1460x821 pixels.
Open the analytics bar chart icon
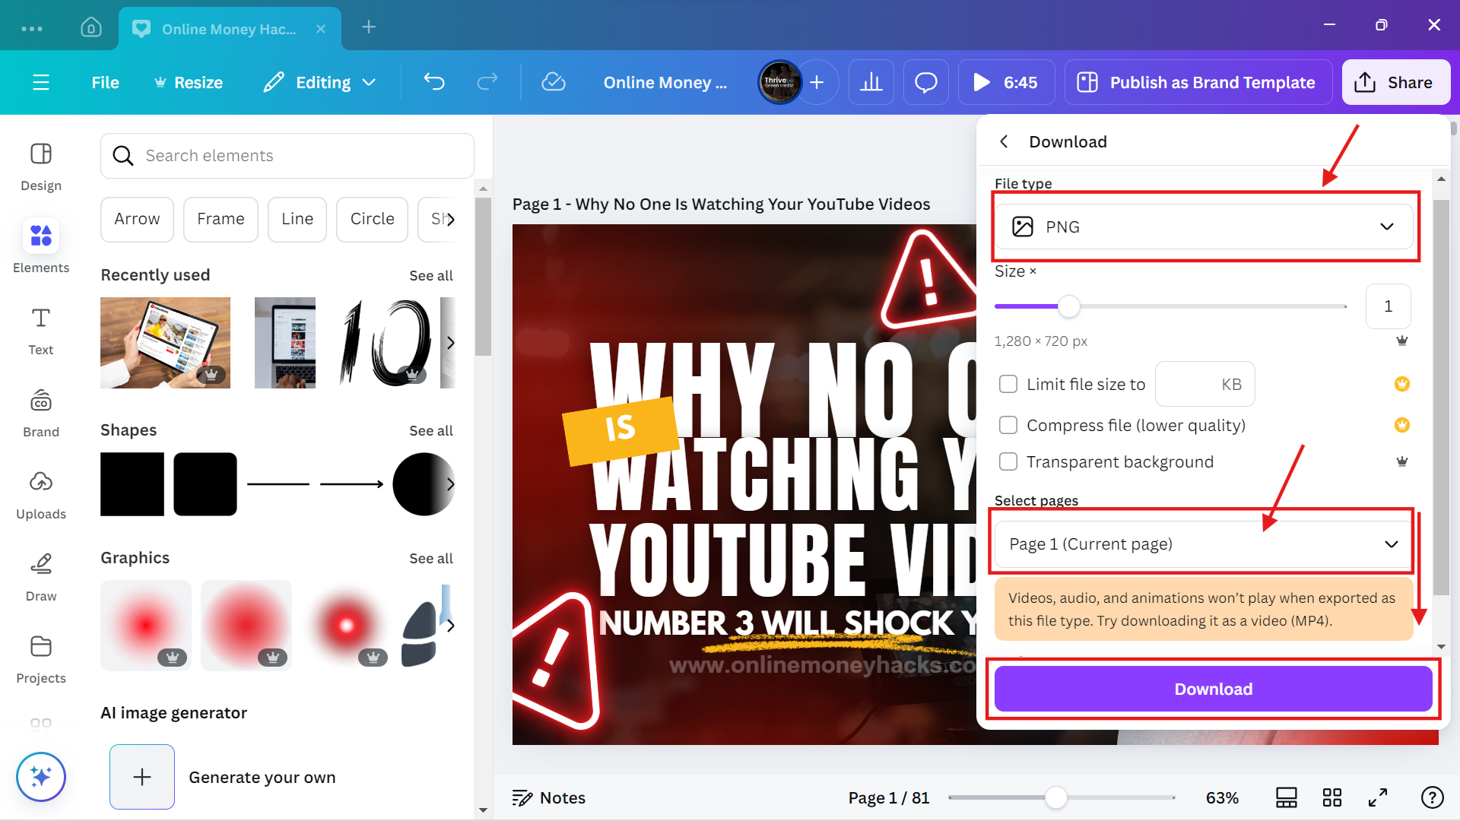(871, 82)
